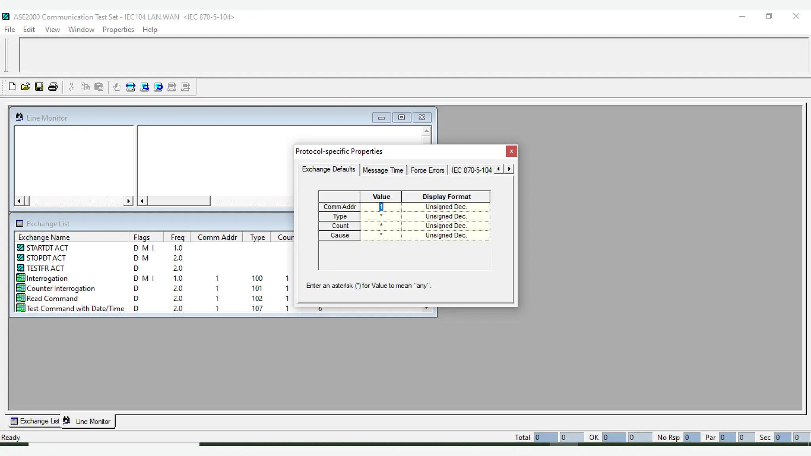Click the New file toolbar icon
Image resolution: width=811 pixels, height=456 pixels.
pyautogui.click(x=12, y=87)
